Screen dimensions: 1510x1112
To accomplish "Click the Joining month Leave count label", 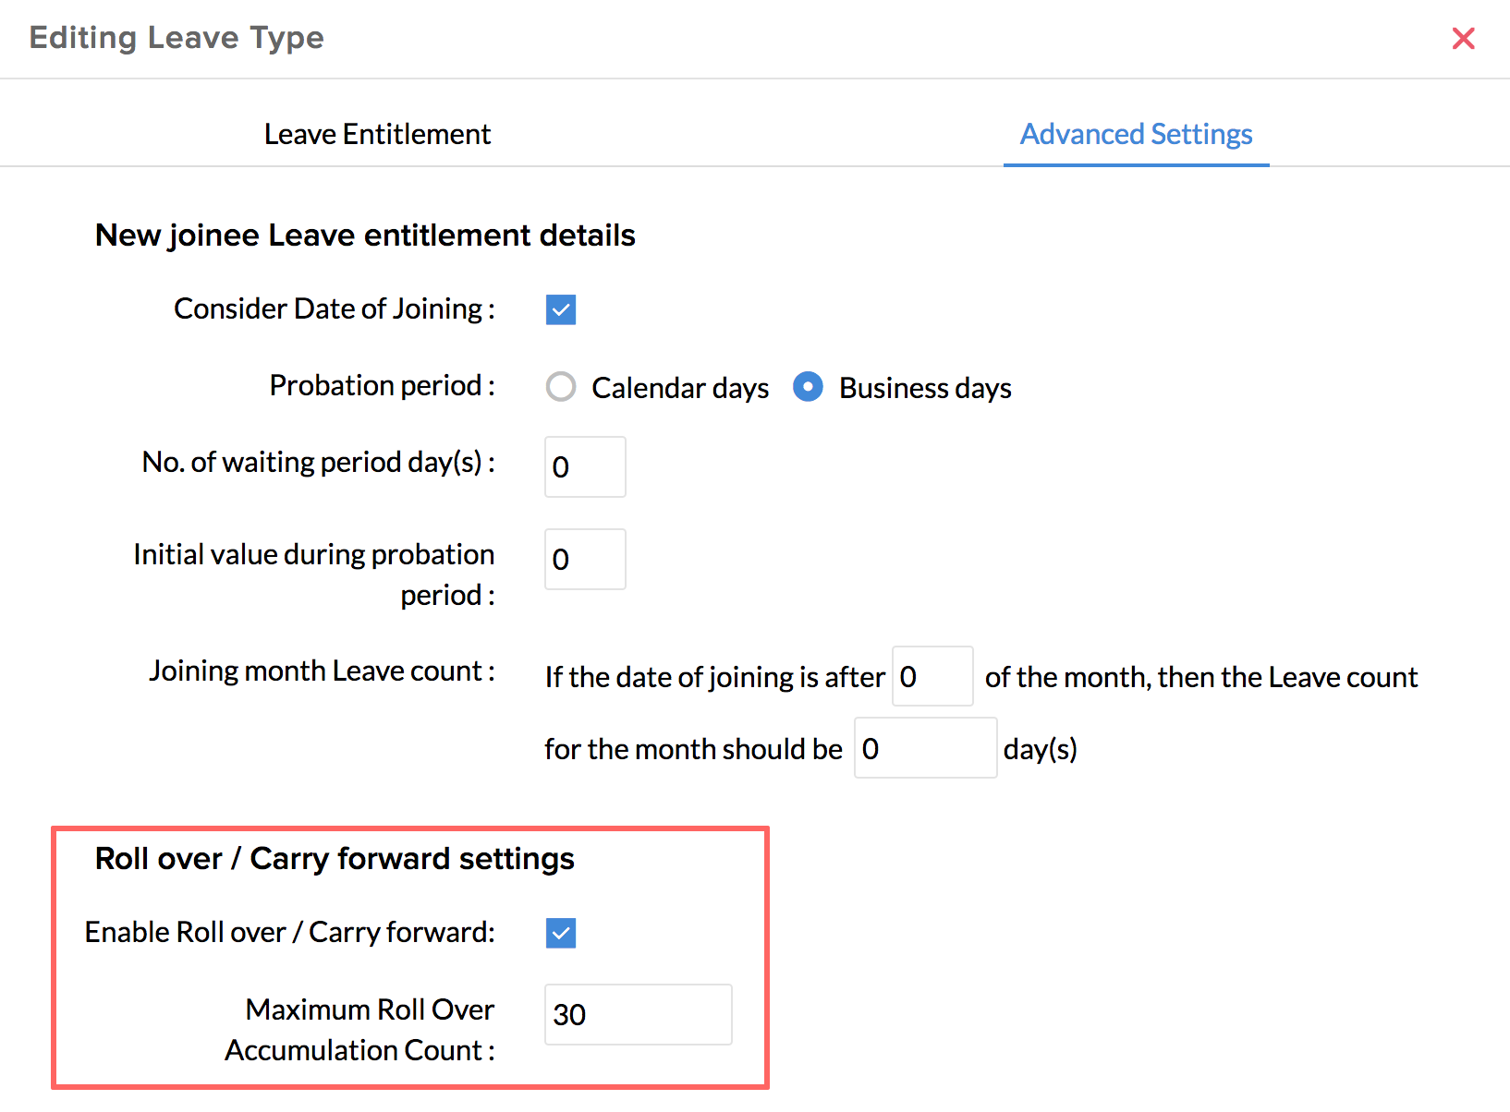I will tap(322, 671).
